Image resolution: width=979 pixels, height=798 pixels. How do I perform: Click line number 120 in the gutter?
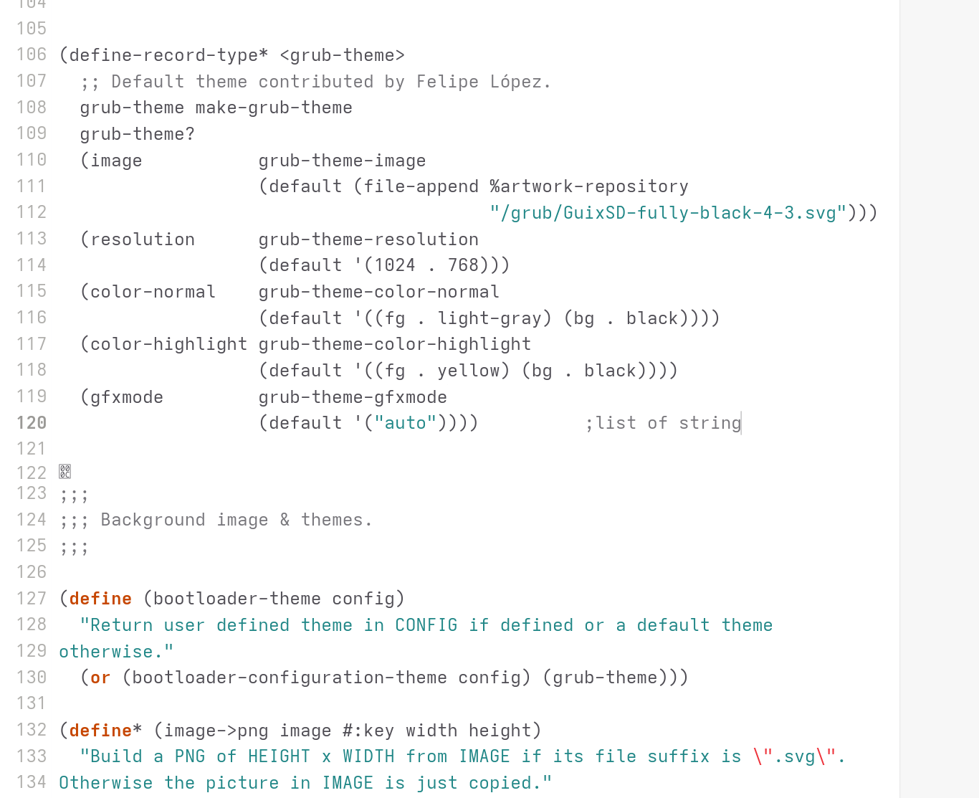[32, 423]
